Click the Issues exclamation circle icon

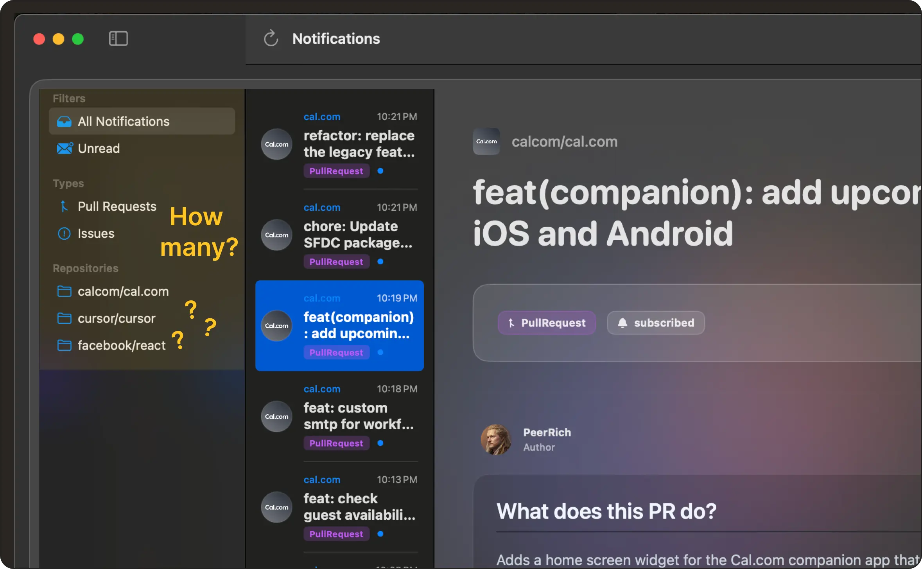click(64, 233)
